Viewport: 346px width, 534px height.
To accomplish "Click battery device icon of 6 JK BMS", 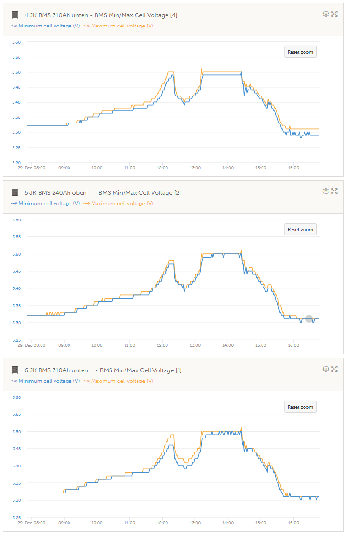I will pos(15,370).
